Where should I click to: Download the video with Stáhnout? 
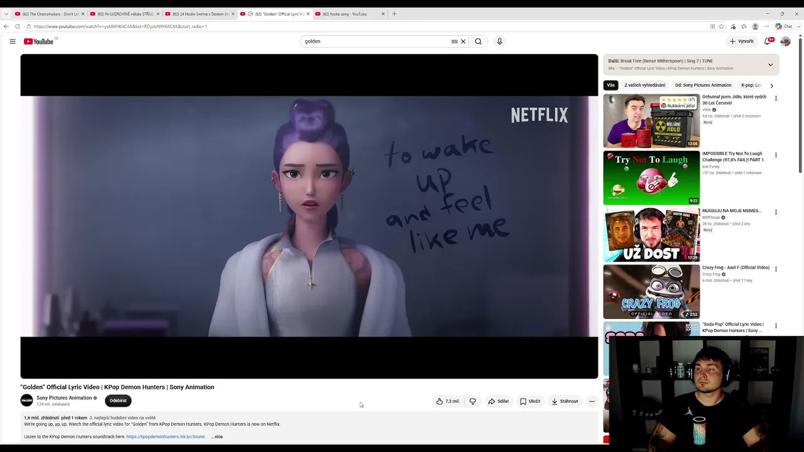click(x=565, y=401)
